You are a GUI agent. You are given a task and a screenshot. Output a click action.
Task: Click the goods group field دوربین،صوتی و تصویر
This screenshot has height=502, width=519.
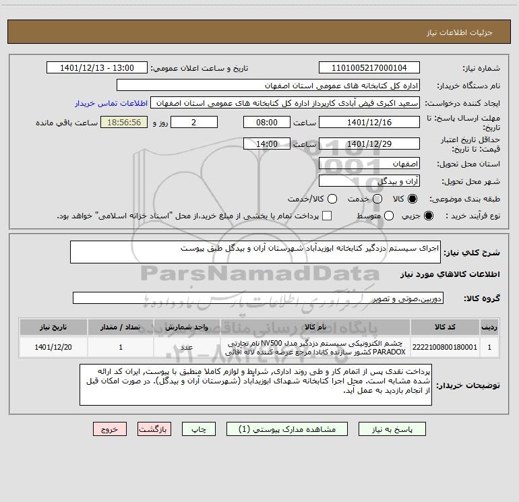[258, 298]
